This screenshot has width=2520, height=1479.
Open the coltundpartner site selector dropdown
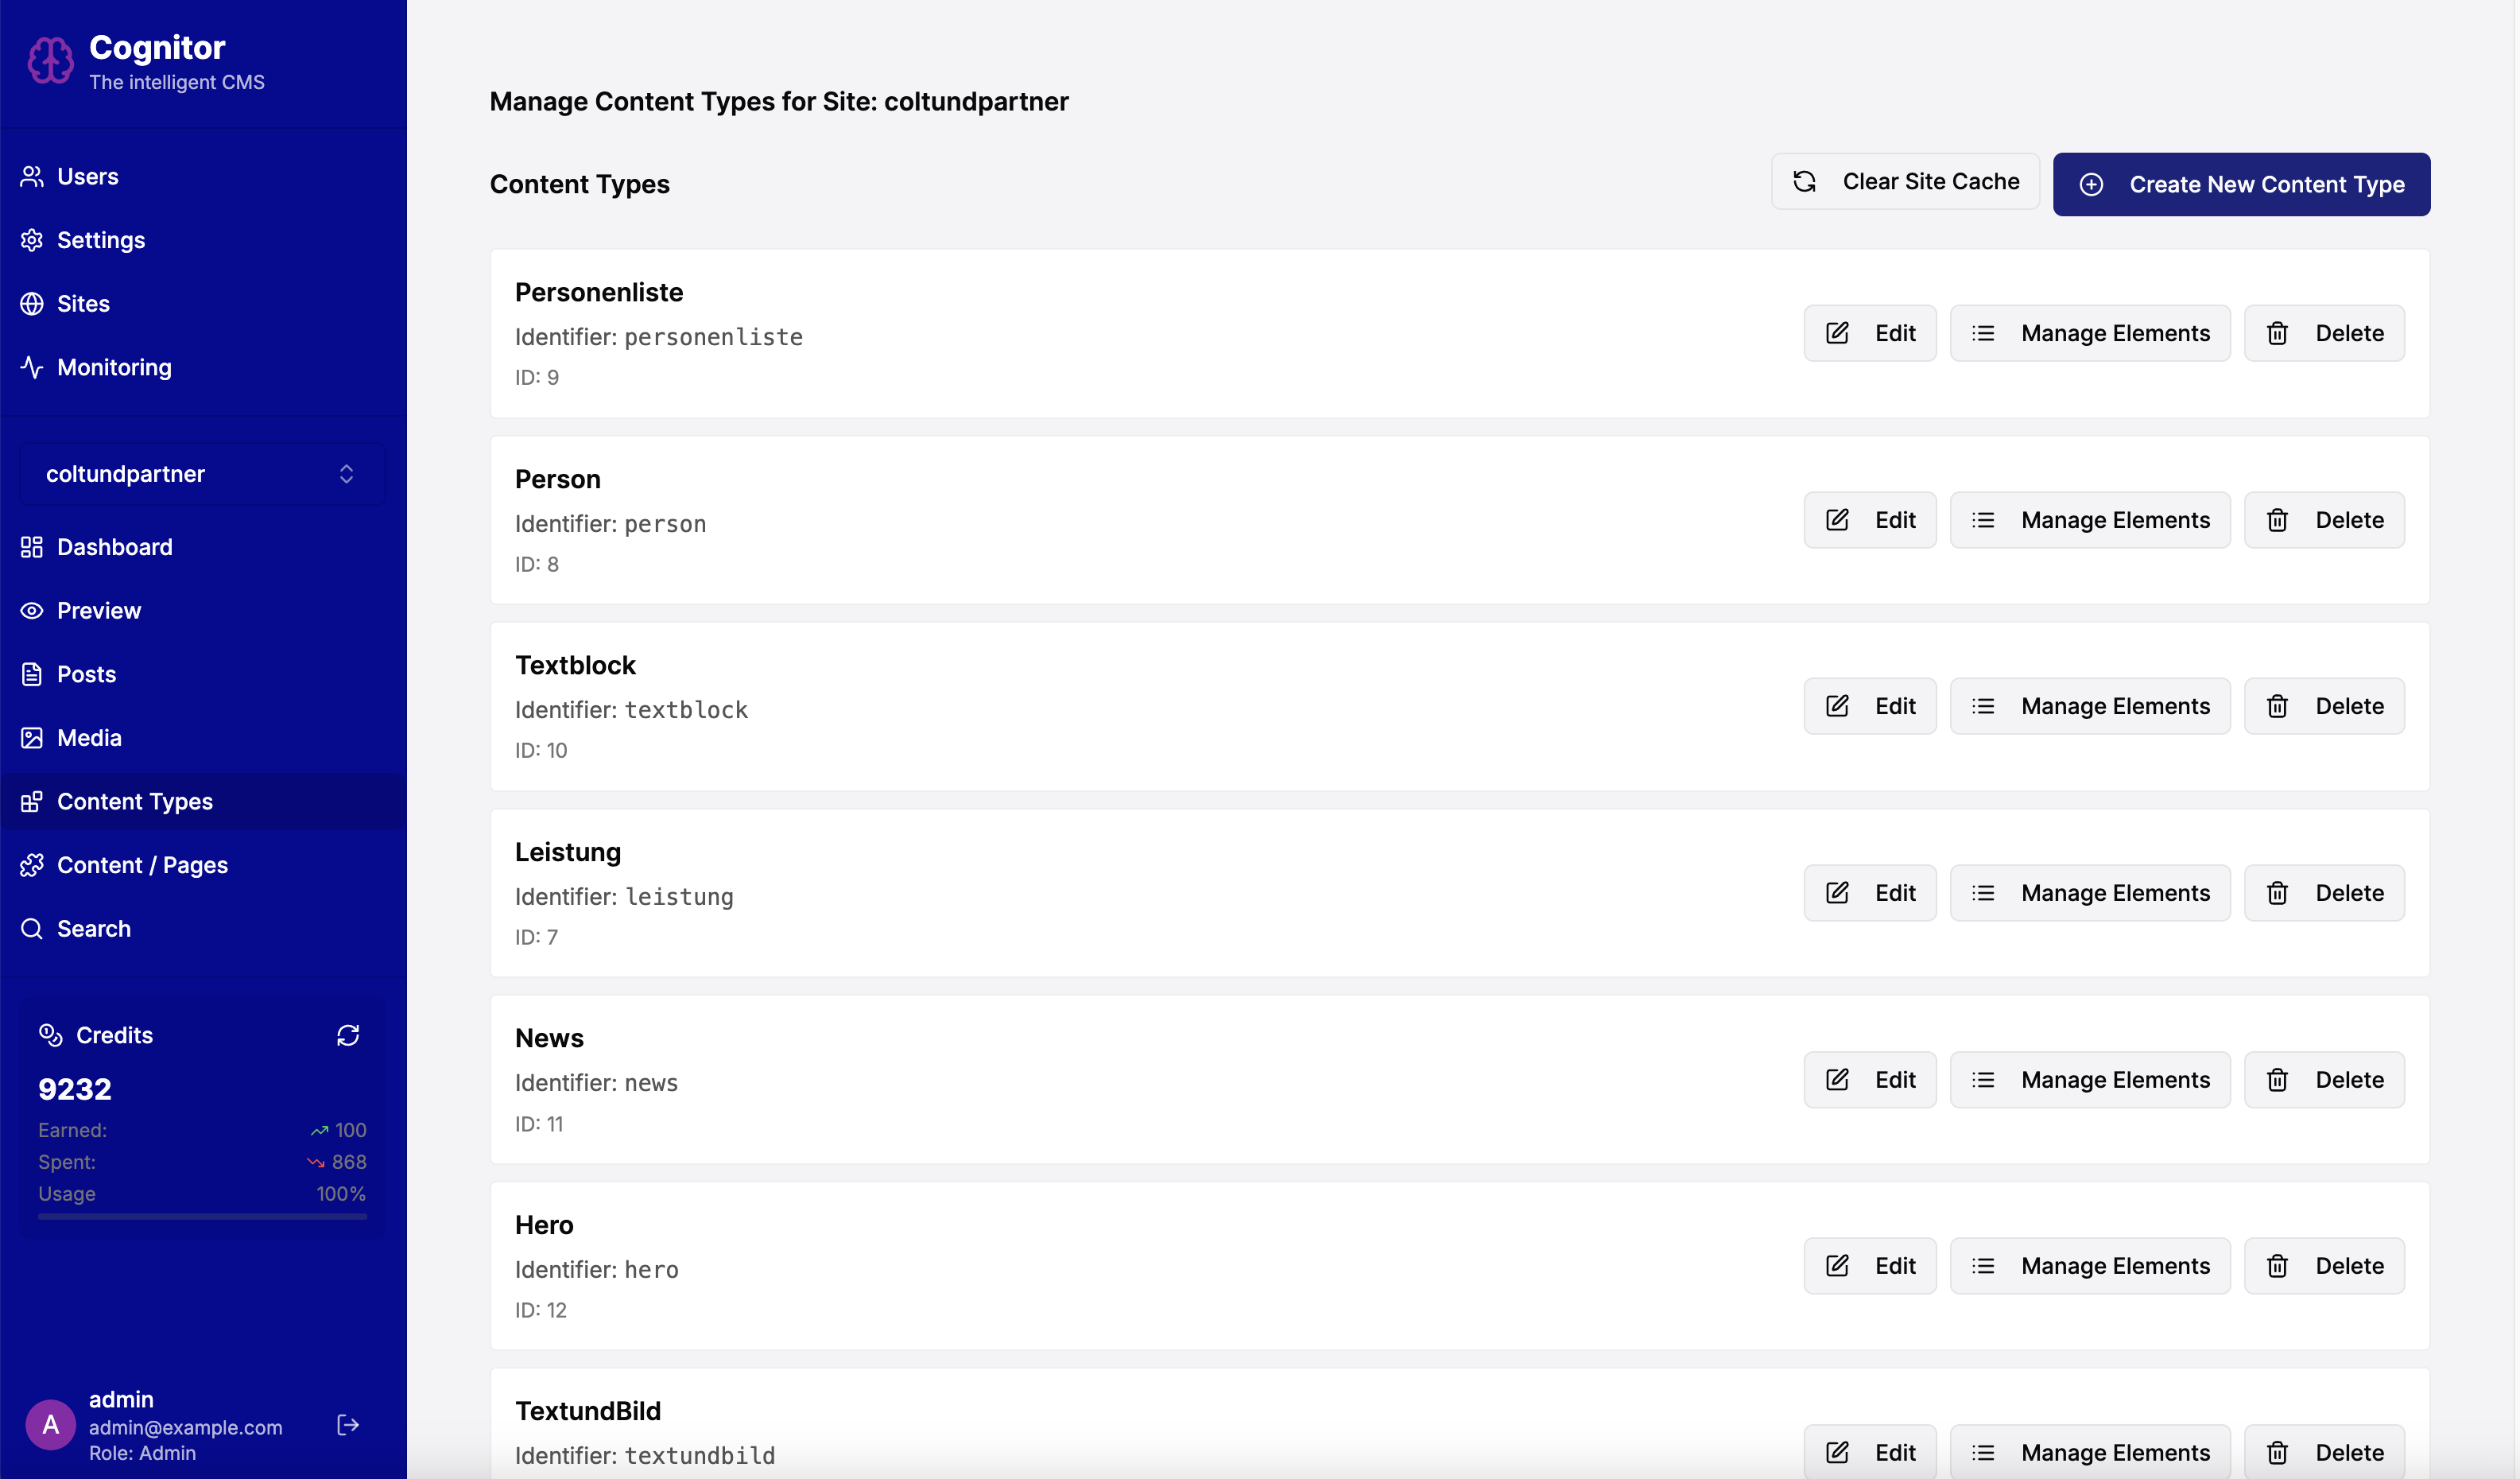201,473
